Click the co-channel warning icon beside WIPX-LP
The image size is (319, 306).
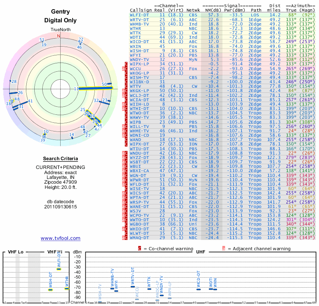126,64
